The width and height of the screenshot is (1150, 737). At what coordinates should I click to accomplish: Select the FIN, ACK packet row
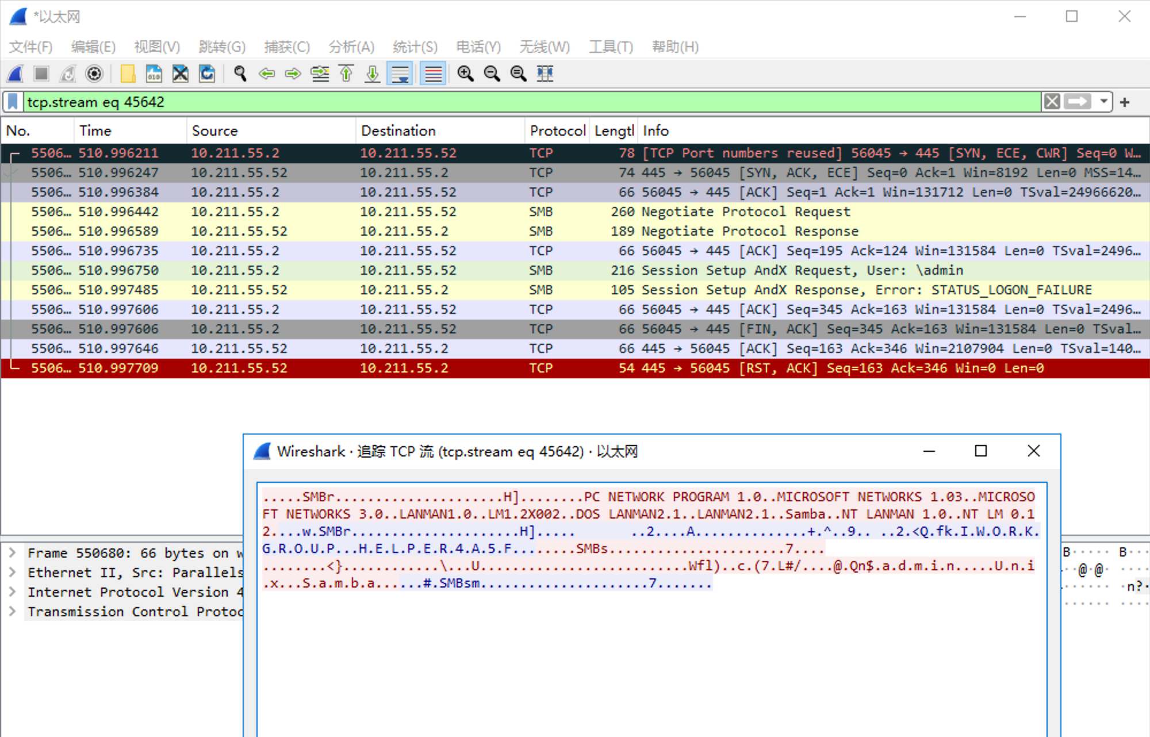pyautogui.click(x=575, y=329)
